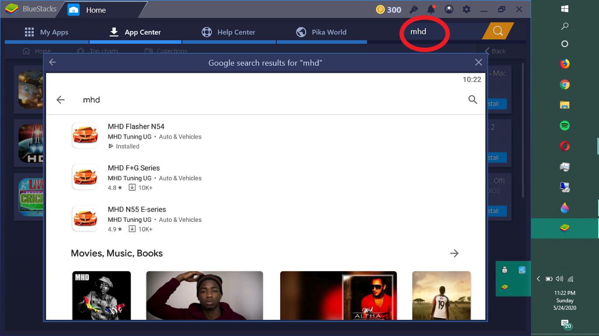The width and height of the screenshot is (599, 336).
Task: Launch Chrome from taskbar
Action: pyautogui.click(x=565, y=84)
